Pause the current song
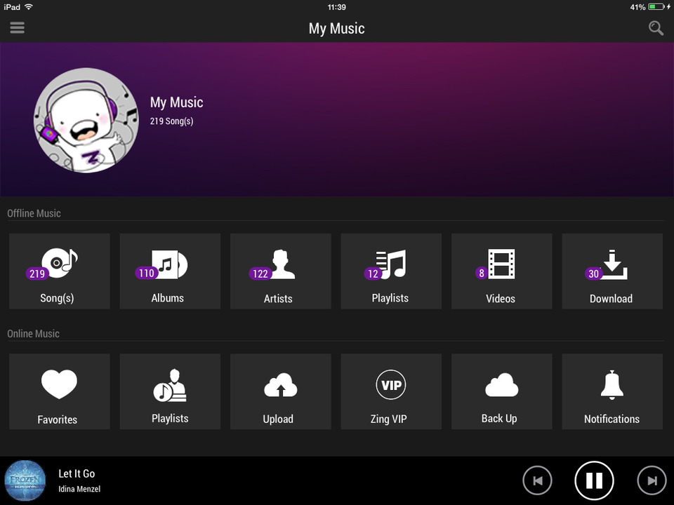The image size is (674, 505). pos(594,480)
